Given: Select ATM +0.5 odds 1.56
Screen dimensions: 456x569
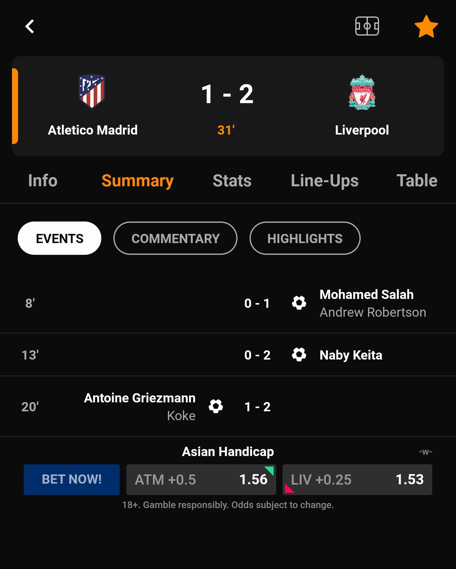Looking at the screenshot, I should point(201,480).
